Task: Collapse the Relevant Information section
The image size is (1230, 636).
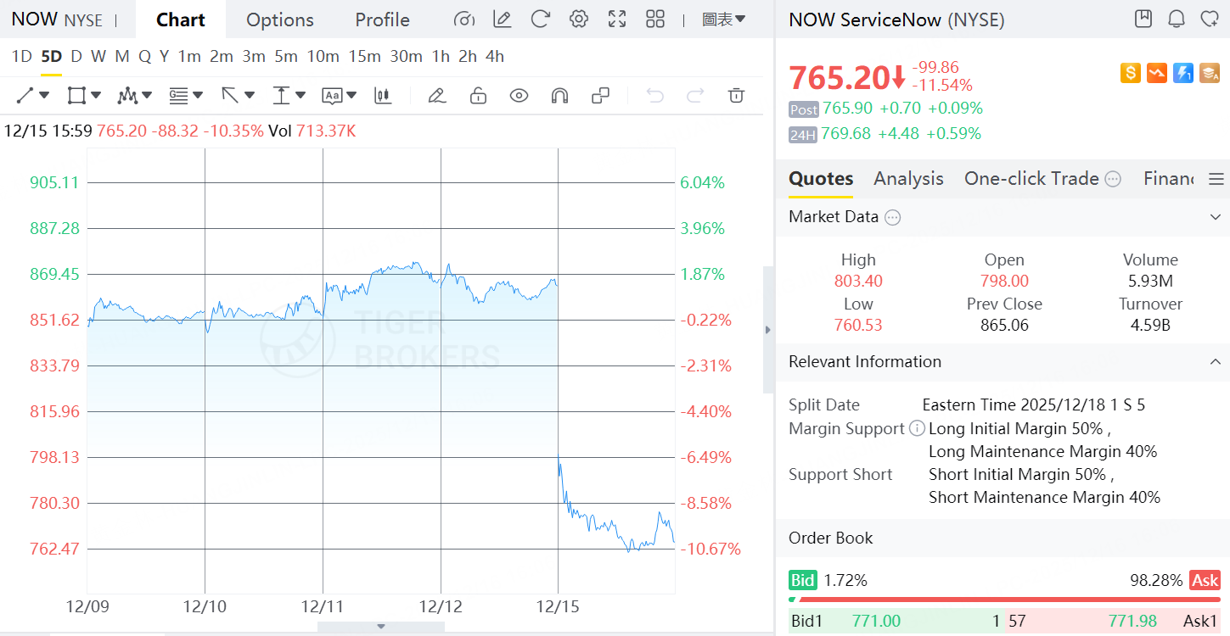Action: pos(1215,362)
